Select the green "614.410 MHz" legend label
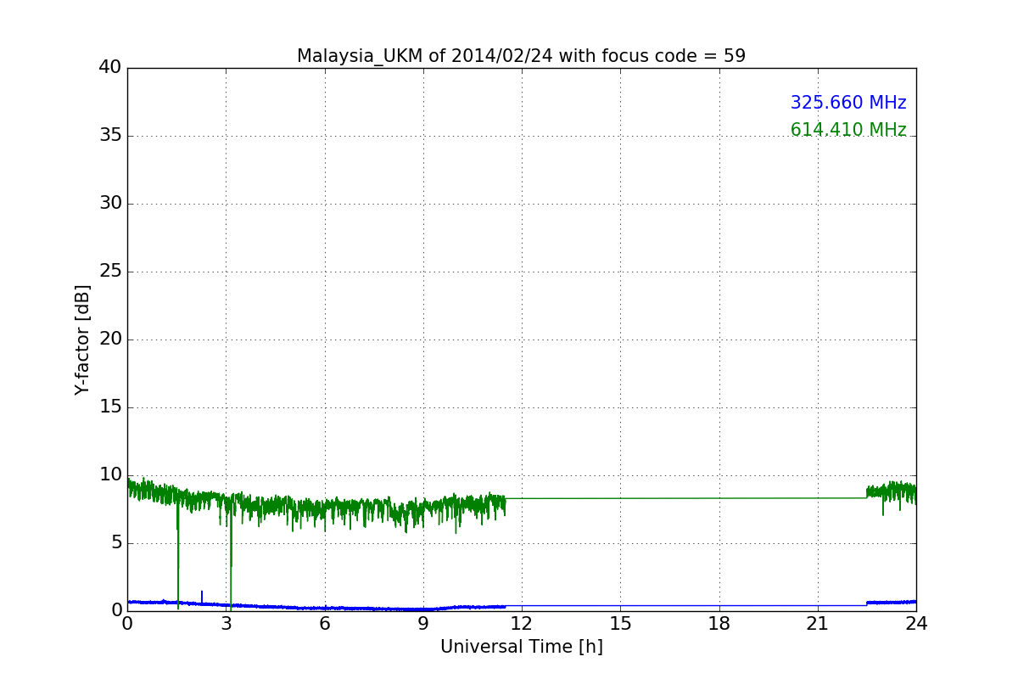 848,130
